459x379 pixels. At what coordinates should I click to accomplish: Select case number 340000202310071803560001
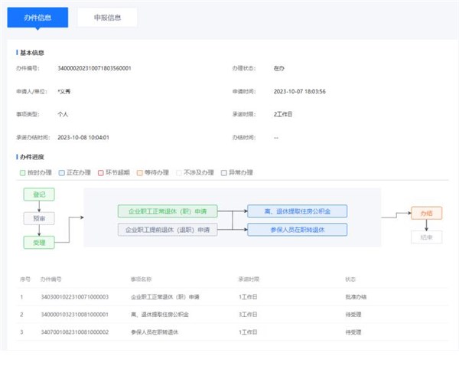(x=94, y=68)
